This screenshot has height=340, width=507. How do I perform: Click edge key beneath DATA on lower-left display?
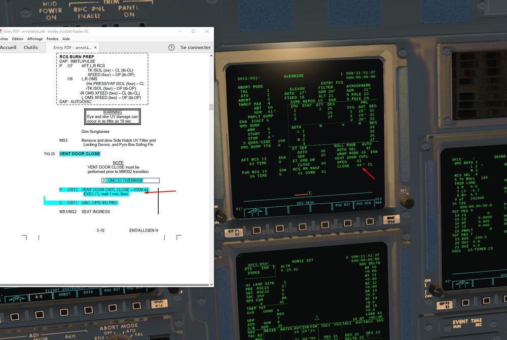point(88,310)
